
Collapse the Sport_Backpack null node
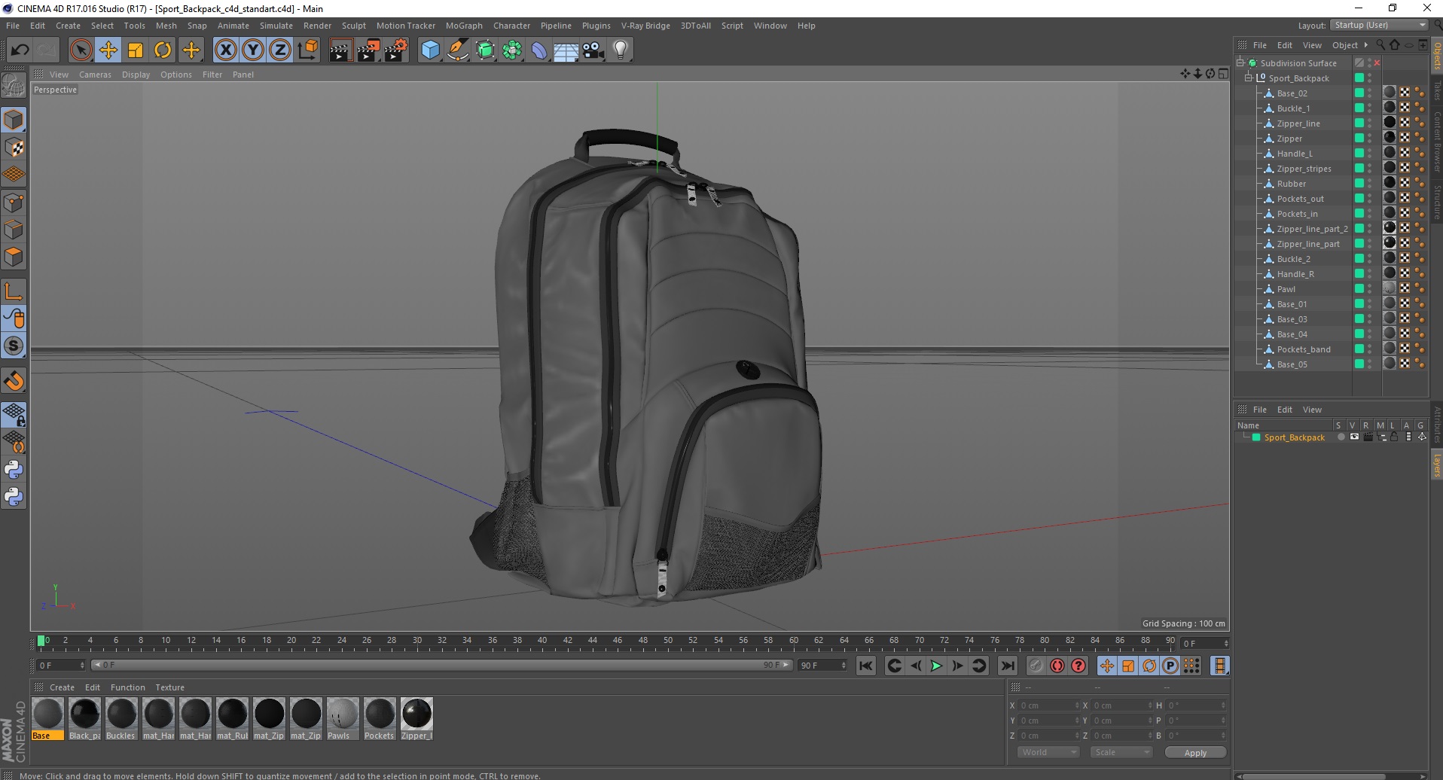(1249, 78)
